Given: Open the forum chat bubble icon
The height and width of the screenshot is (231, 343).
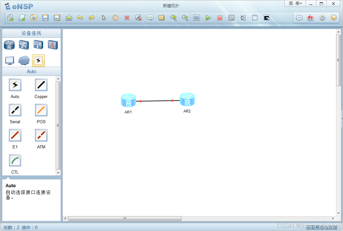Looking at the screenshot, I should (x=299, y=18).
